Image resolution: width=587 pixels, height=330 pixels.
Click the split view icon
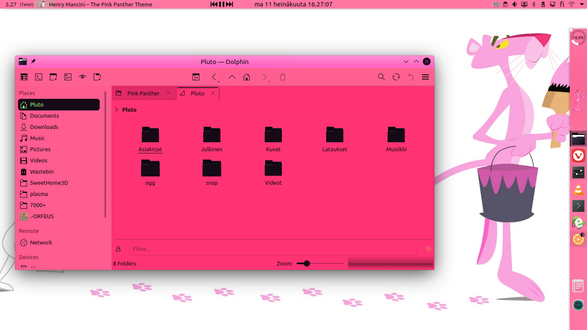tap(196, 77)
